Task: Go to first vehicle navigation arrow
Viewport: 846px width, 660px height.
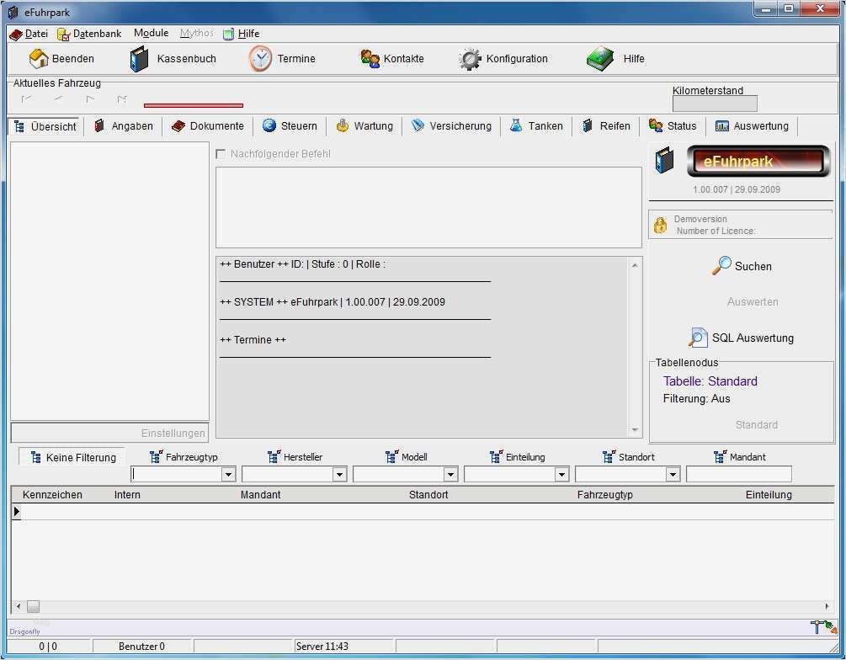Action: coord(26,99)
